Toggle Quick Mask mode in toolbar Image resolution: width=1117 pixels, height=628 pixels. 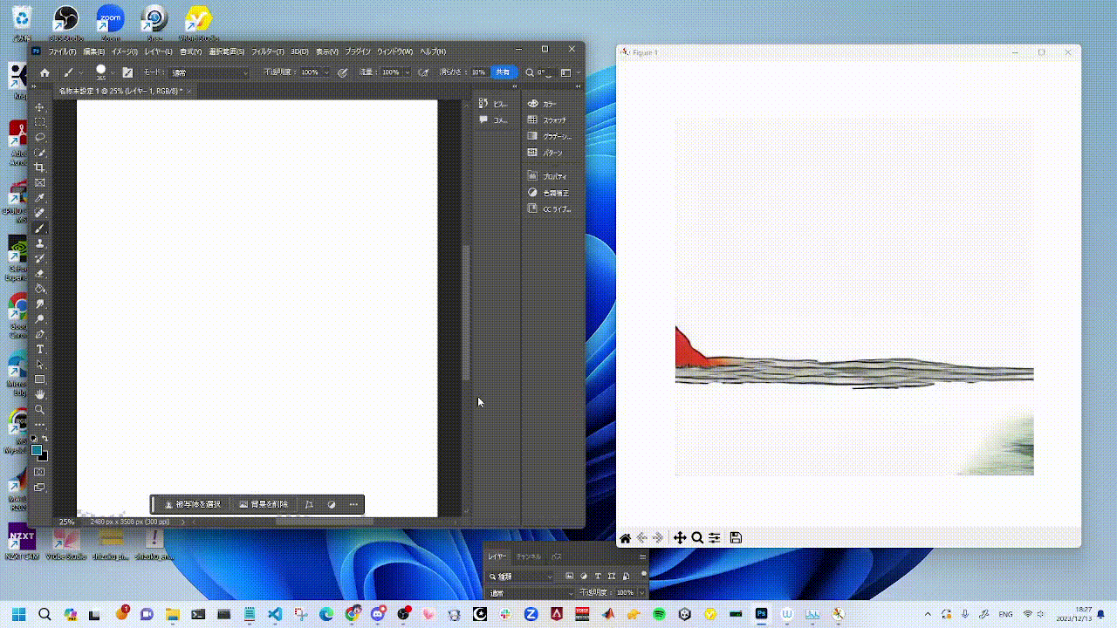point(40,472)
